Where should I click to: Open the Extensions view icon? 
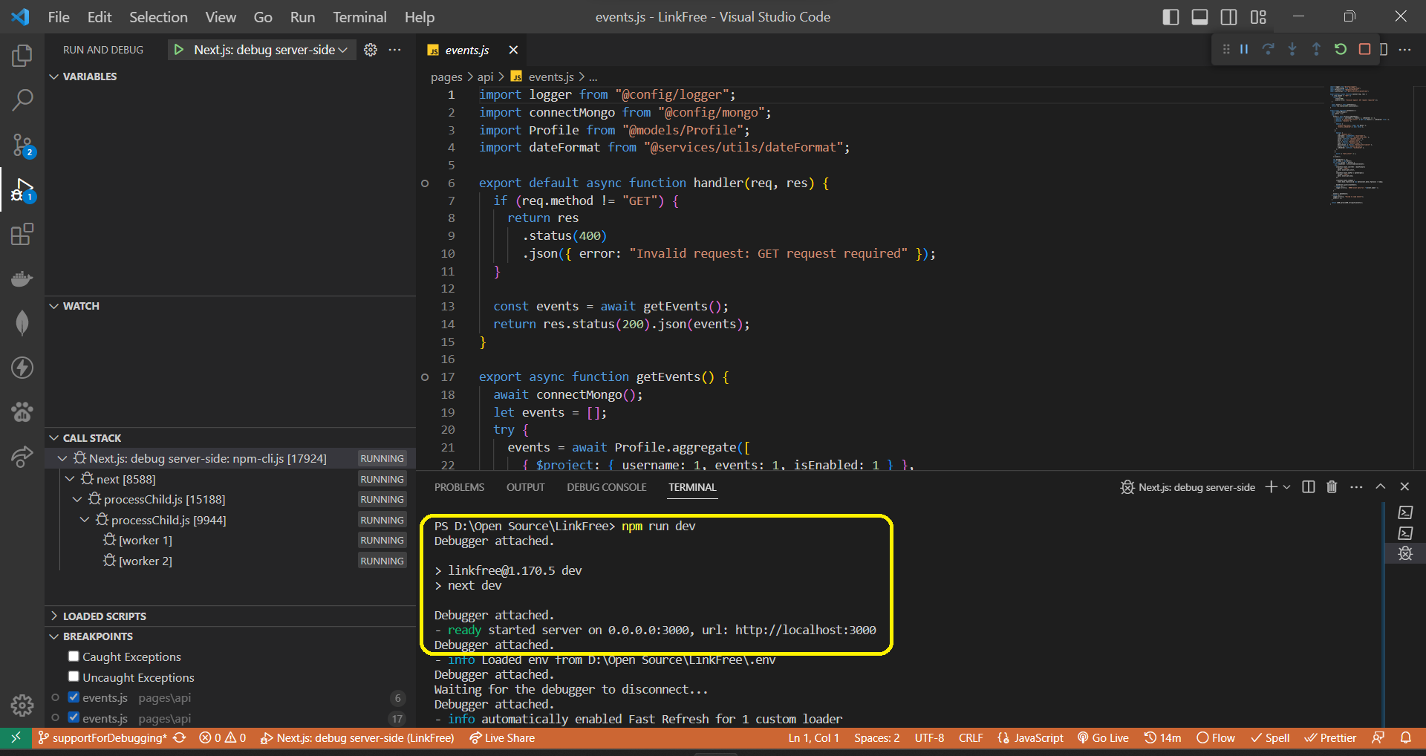pyautogui.click(x=22, y=235)
